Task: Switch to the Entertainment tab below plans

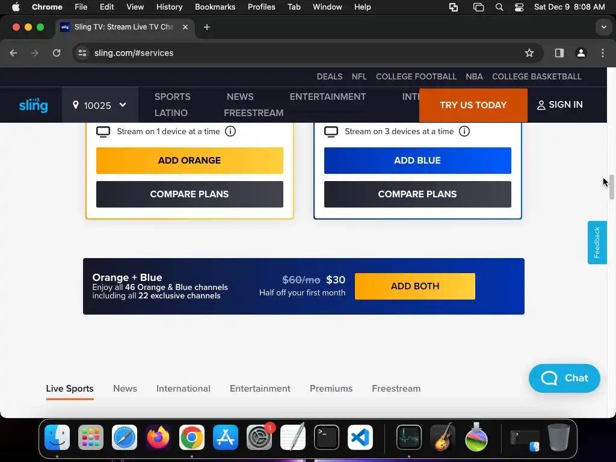Action: 260,389
